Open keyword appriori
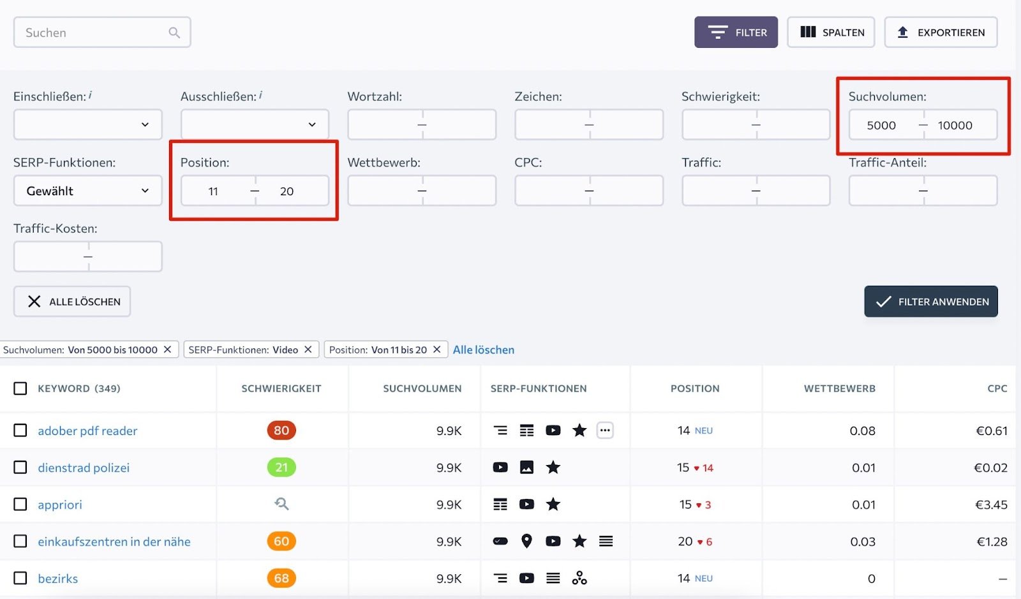The width and height of the screenshot is (1021, 599). [x=60, y=505]
